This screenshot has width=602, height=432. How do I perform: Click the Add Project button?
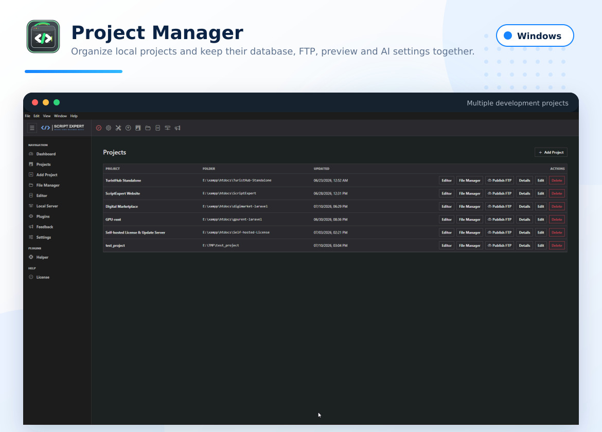[x=551, y=152]
